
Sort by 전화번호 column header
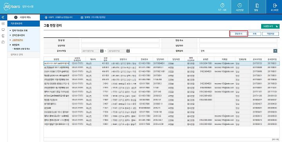[145, 59]
